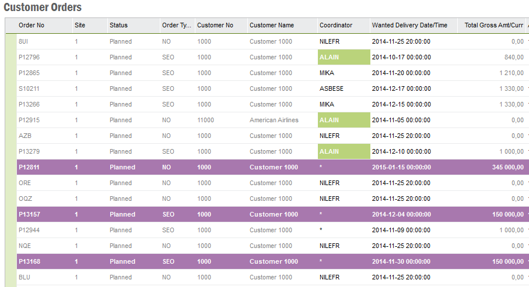Sort by the Coordinator column header

336,25
